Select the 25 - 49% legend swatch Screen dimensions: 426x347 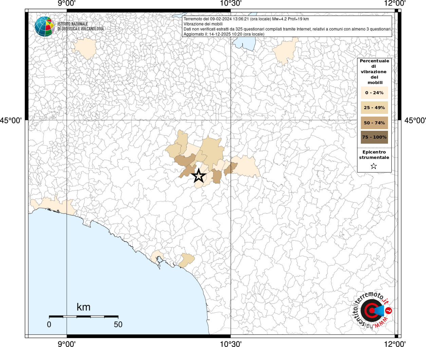click(374, 108)
